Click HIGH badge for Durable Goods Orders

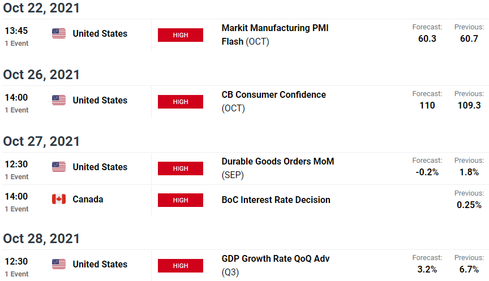(x=180, y=168)
